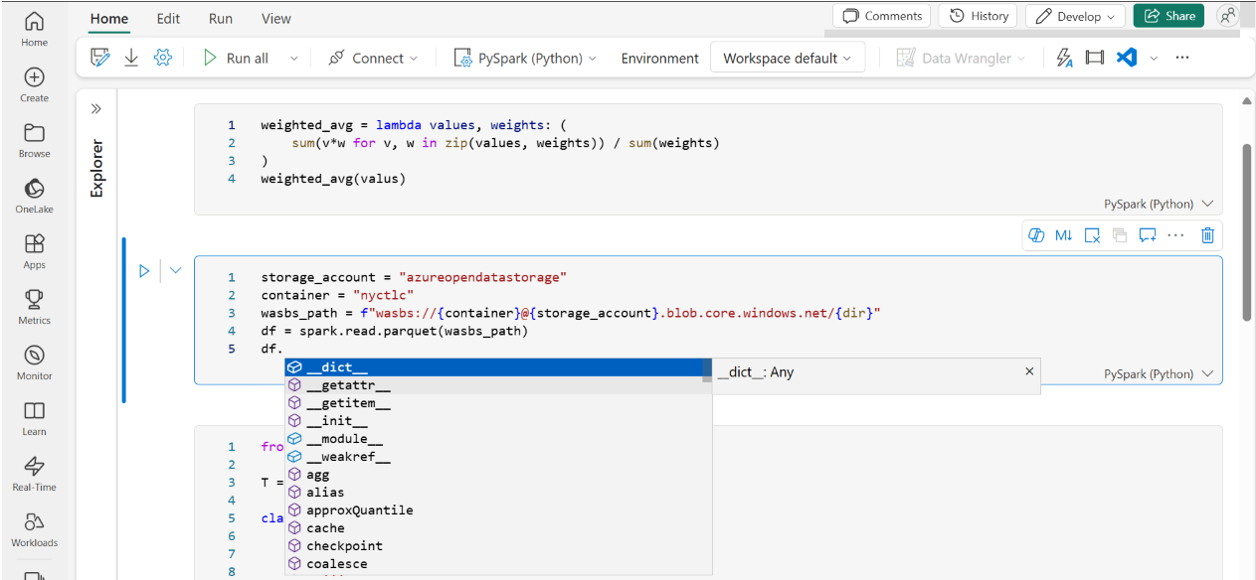Expand the Explorer panel chevrons
This screenshot has width=1256, height=580.
[96, 108]
